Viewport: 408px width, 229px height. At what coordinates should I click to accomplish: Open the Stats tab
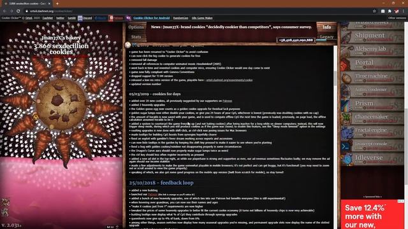(x=136, y=37)
